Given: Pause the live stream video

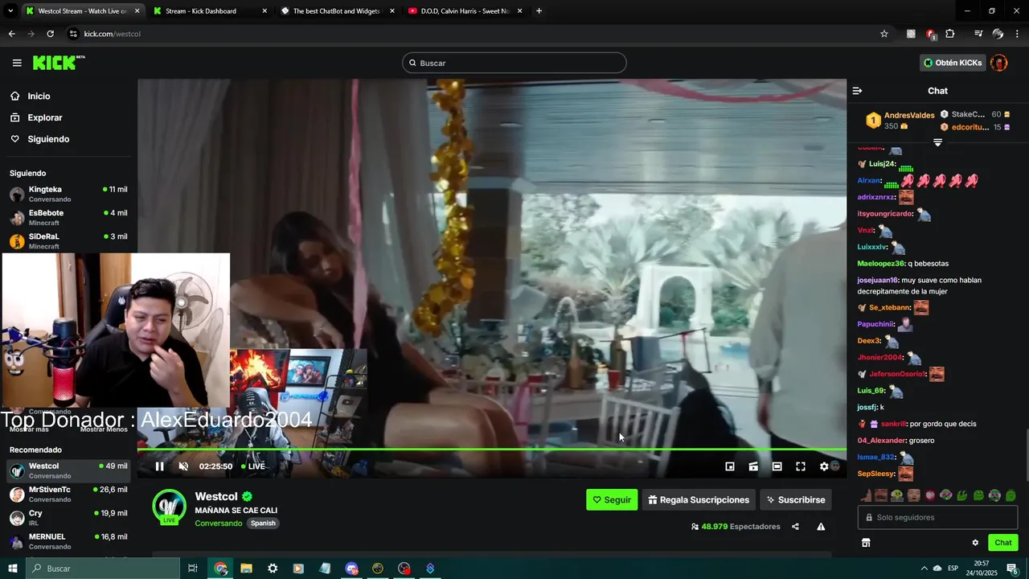Looking at the screenshot, I should (x=159, y=466).
